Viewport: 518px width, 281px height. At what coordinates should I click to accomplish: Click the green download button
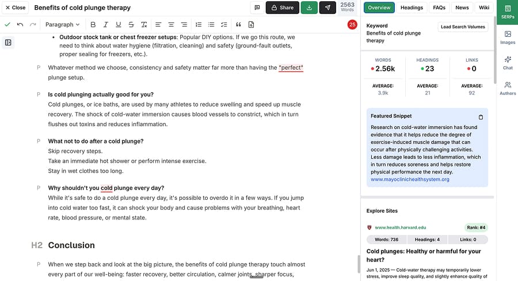tap(309, 7)
